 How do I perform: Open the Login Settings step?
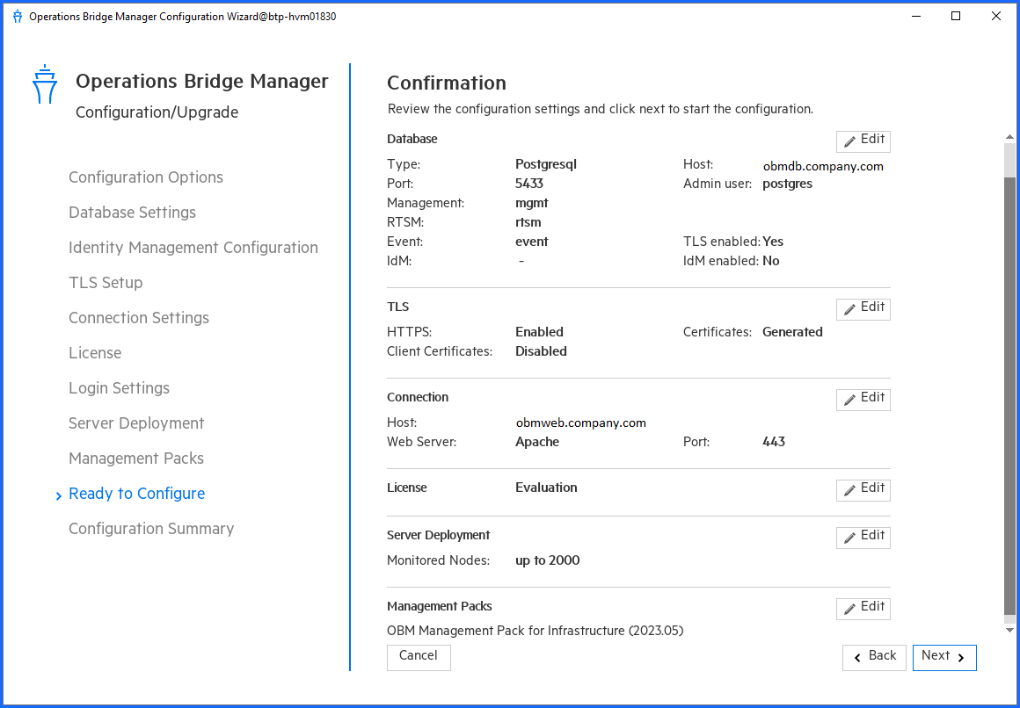(119, 387)
